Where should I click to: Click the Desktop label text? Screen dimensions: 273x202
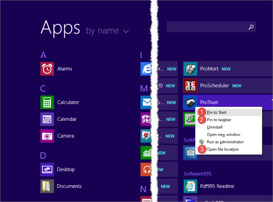pyautogui.click(x=66, y=169)
